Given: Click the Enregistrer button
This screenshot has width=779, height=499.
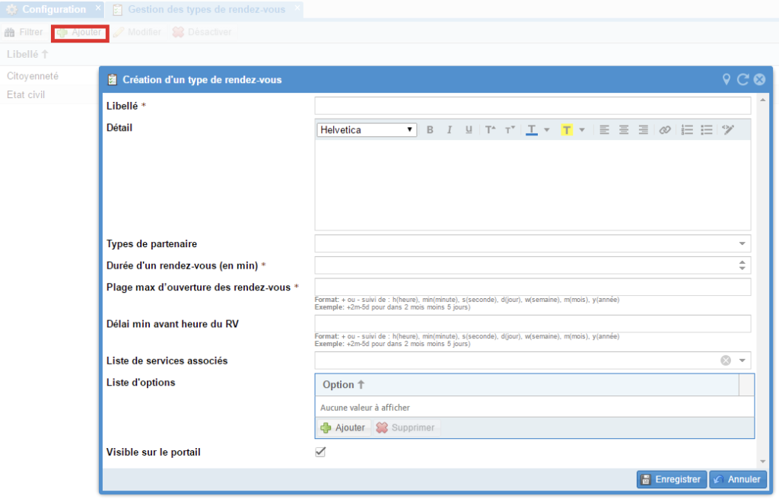Looking at the screenshot, I should (x=670, y=479).
